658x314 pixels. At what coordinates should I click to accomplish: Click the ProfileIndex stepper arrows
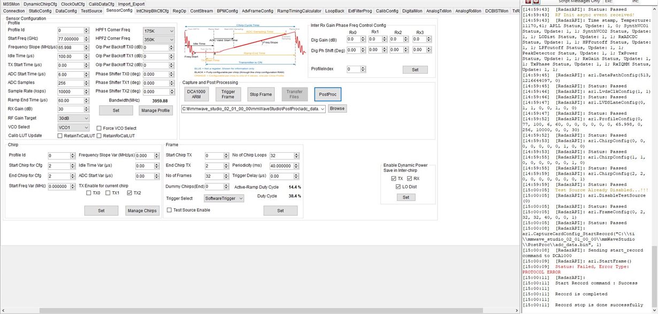point(363,69)
